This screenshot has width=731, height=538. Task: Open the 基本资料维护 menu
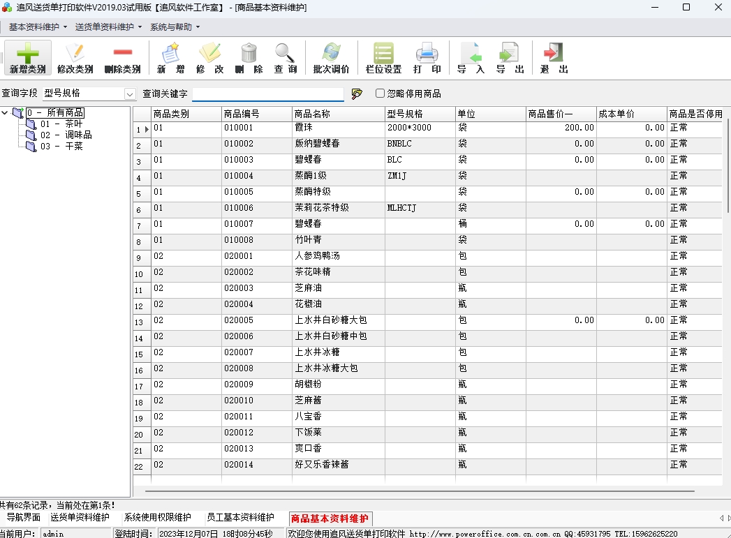(x=38, y=27)
